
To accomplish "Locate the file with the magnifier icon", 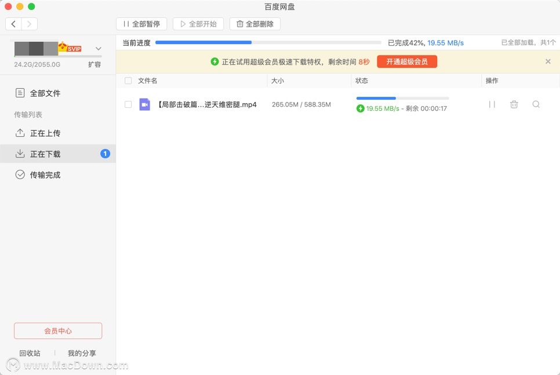I will (x=536, y=104).
